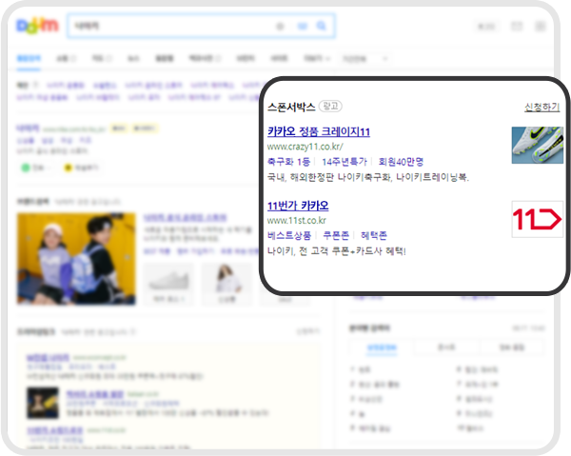Image resolution: width=571 pixels, height=456 pixels.
Task: Open the Daum logo home link
Action: pos(37,26)
